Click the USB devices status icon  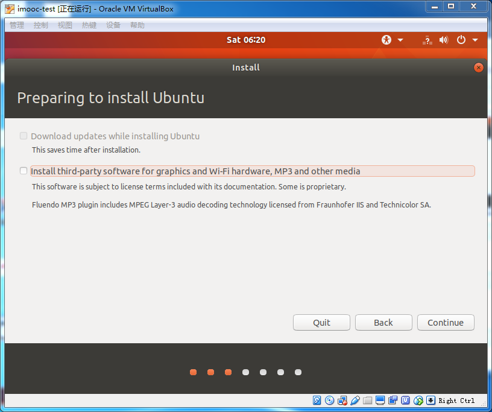click(x=355, y=401)
